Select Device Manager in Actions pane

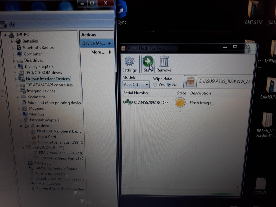click(97, 43)
